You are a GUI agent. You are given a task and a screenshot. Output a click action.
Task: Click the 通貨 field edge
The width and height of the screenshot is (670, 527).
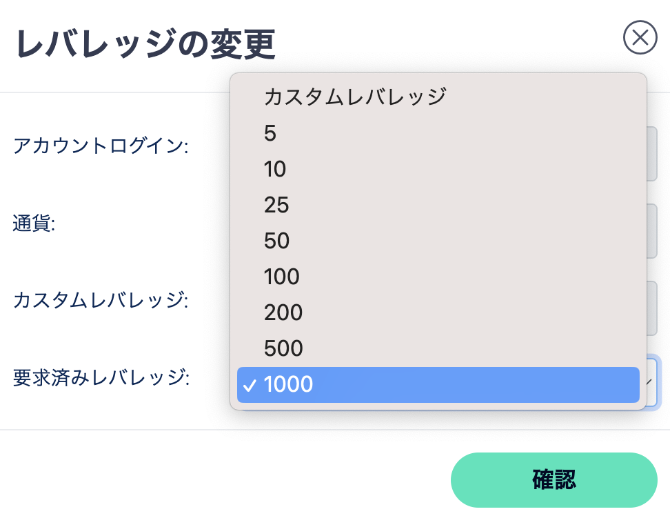coord(652,230)
